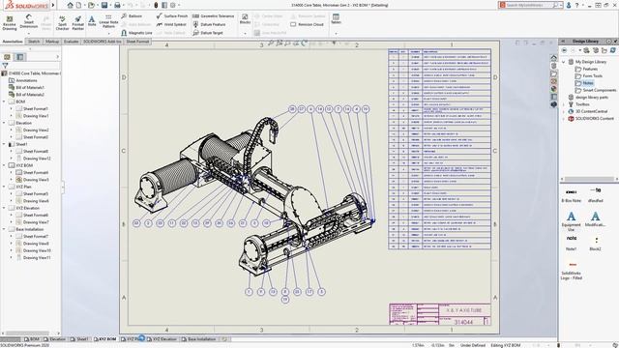The height and width of the screenshot is (348, 619).
Task: Open the SolidWorks Resources task pane tab
Action: tap(553, 58)
